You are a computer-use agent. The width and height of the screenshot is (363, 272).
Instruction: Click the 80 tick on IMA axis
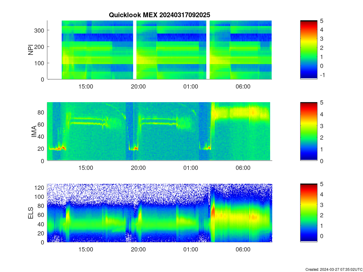pyautogui.click(x=41, y=112)
